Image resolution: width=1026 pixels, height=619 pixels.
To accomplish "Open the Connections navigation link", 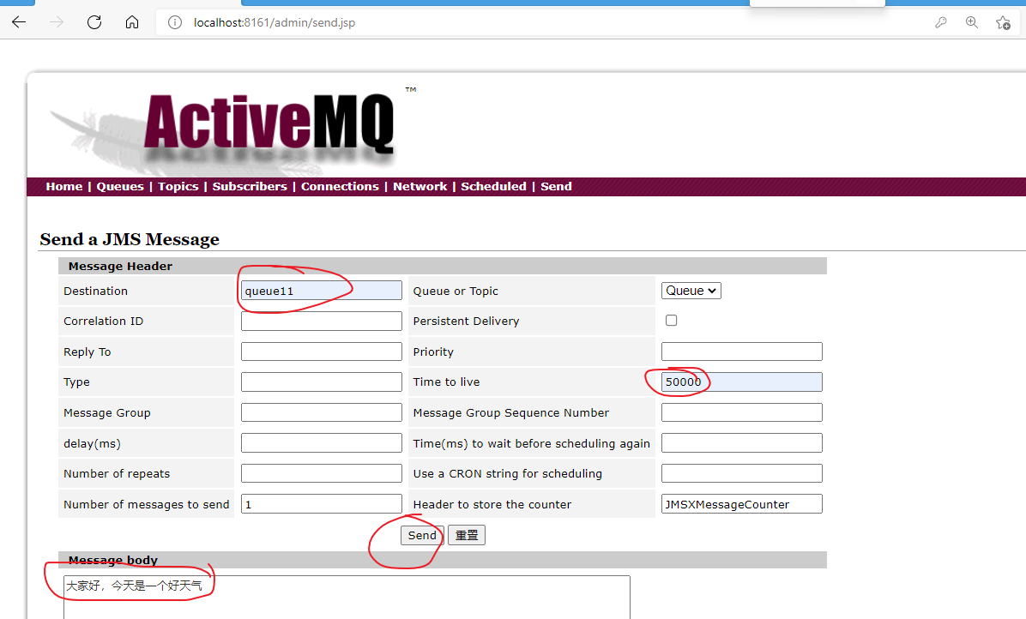I will click(340, 186).
